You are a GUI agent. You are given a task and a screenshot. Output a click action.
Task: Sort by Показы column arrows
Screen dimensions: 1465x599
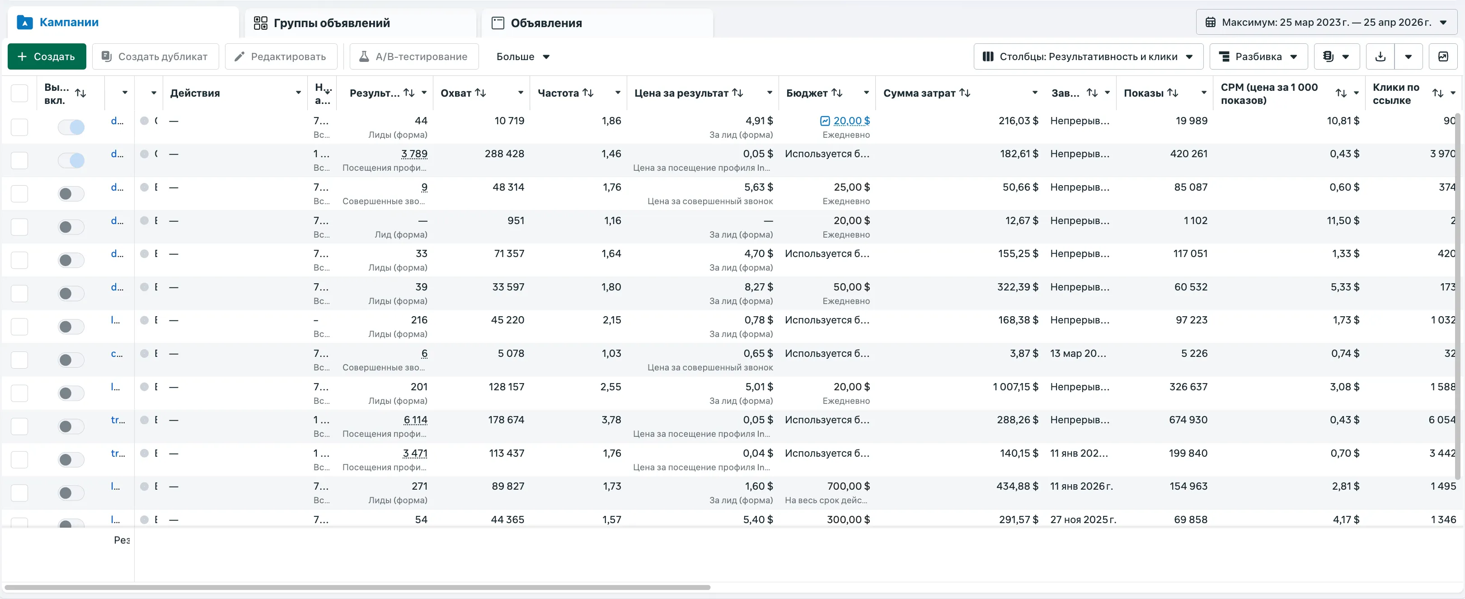1173,93
